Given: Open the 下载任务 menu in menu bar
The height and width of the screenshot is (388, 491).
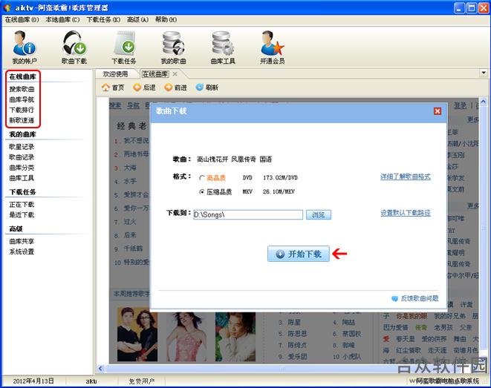Looking at the screenshot, I should point(103,20).
